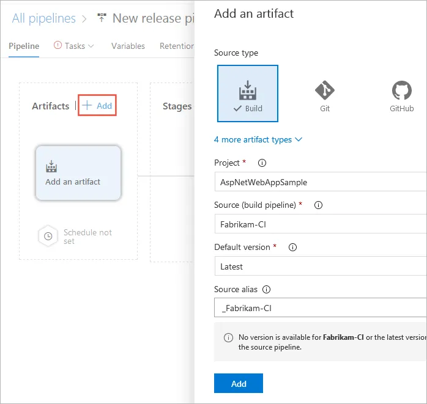
Task: Click the schedule clock icon
Action: 48,237
